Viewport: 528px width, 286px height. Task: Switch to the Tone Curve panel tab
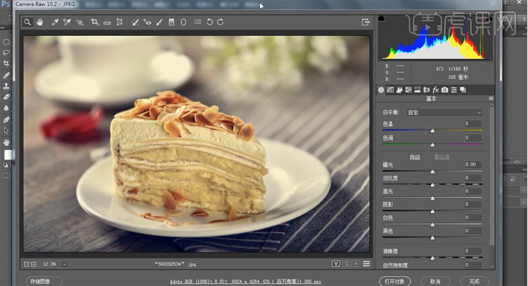390,90
